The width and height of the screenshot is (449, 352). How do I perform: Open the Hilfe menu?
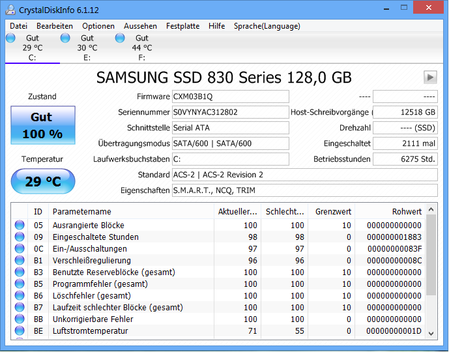pos(216,26)
